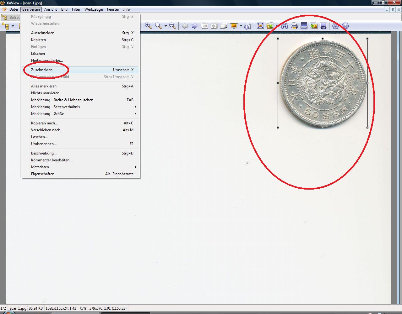
Task: Open the Filter menu
Action: (x=76, y=9)
